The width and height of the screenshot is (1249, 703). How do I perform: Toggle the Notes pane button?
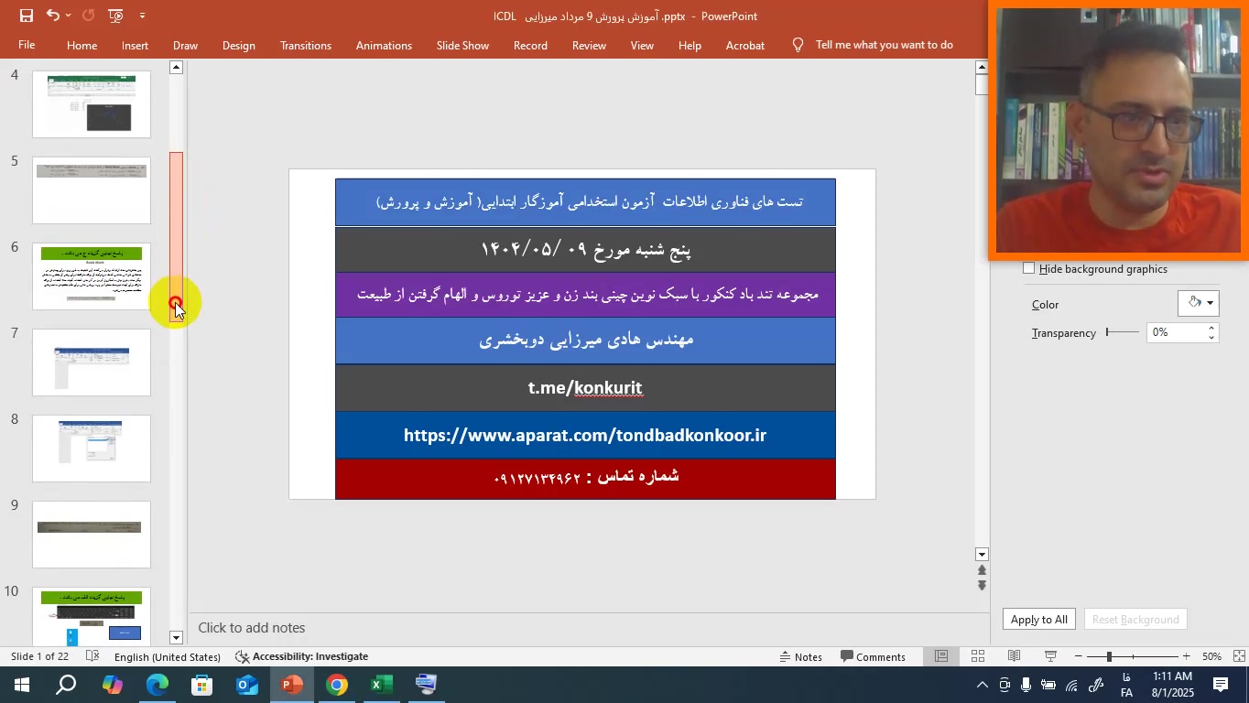(x=801, y=656)
